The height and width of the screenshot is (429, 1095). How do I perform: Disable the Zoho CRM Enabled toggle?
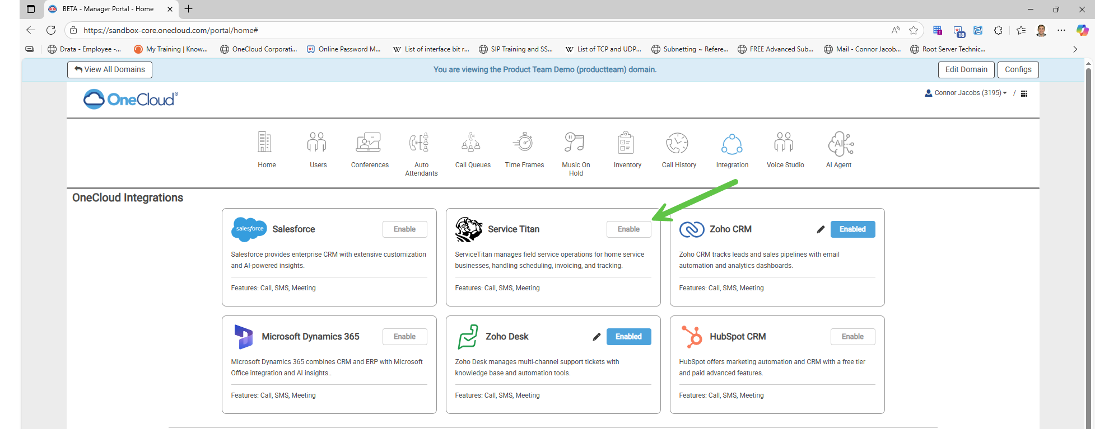[x=852, y=229]
